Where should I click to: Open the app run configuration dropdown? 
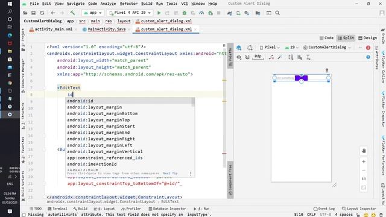tap(92, 13)
